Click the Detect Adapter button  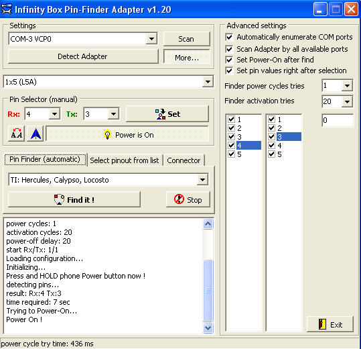pos(83,56)
